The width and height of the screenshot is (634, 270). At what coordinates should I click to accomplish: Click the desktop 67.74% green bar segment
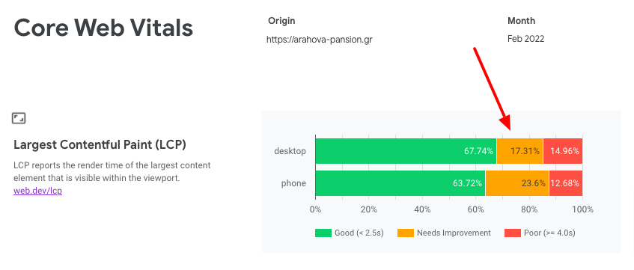click(406, 151)
